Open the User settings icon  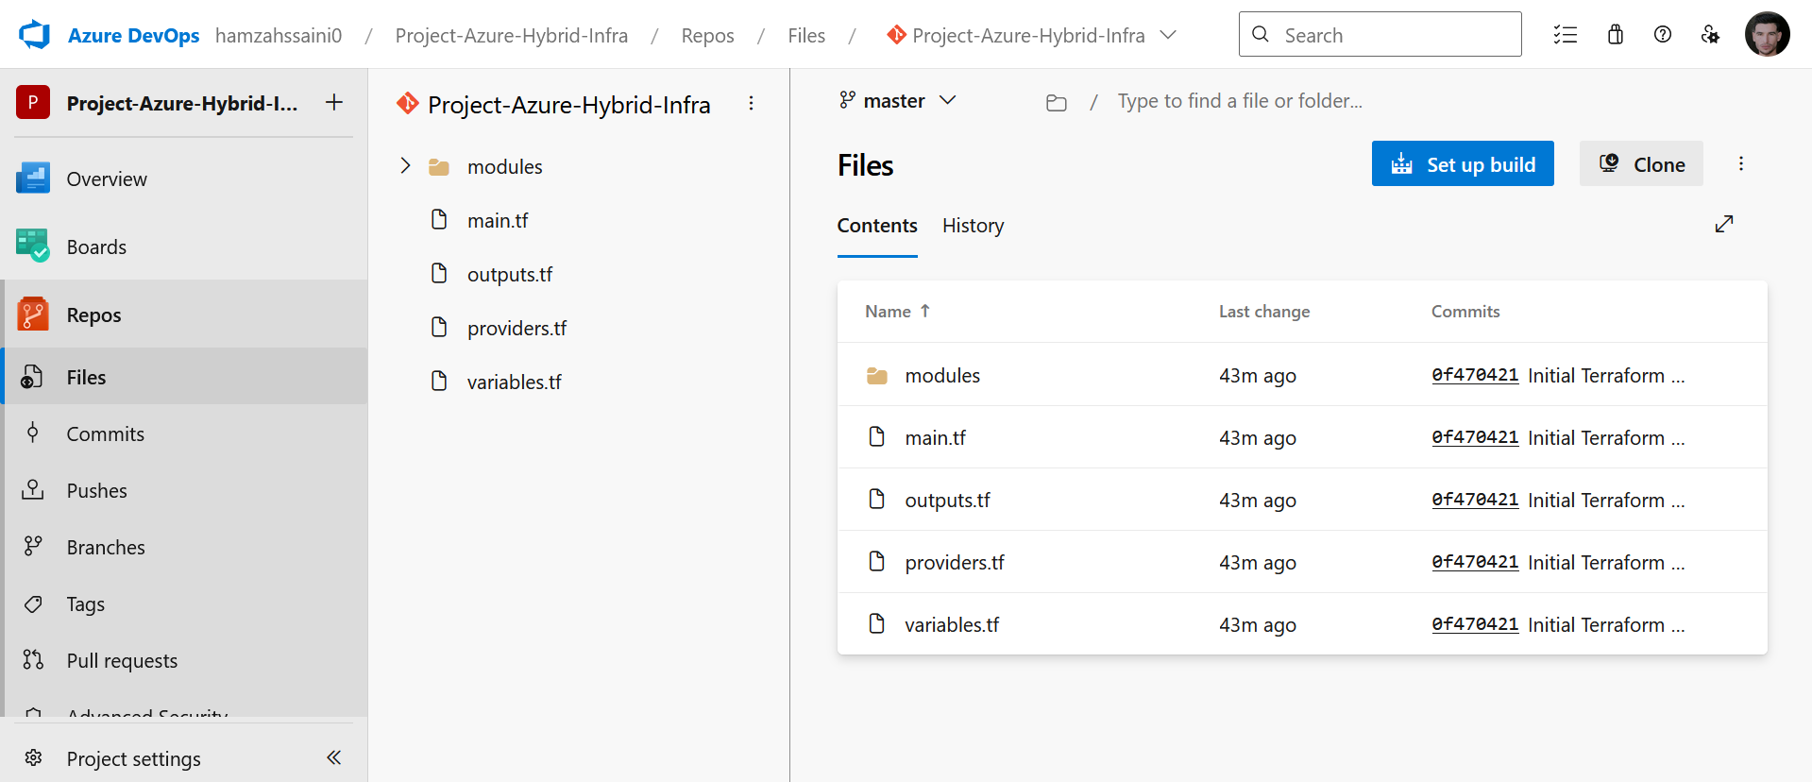1710,35
